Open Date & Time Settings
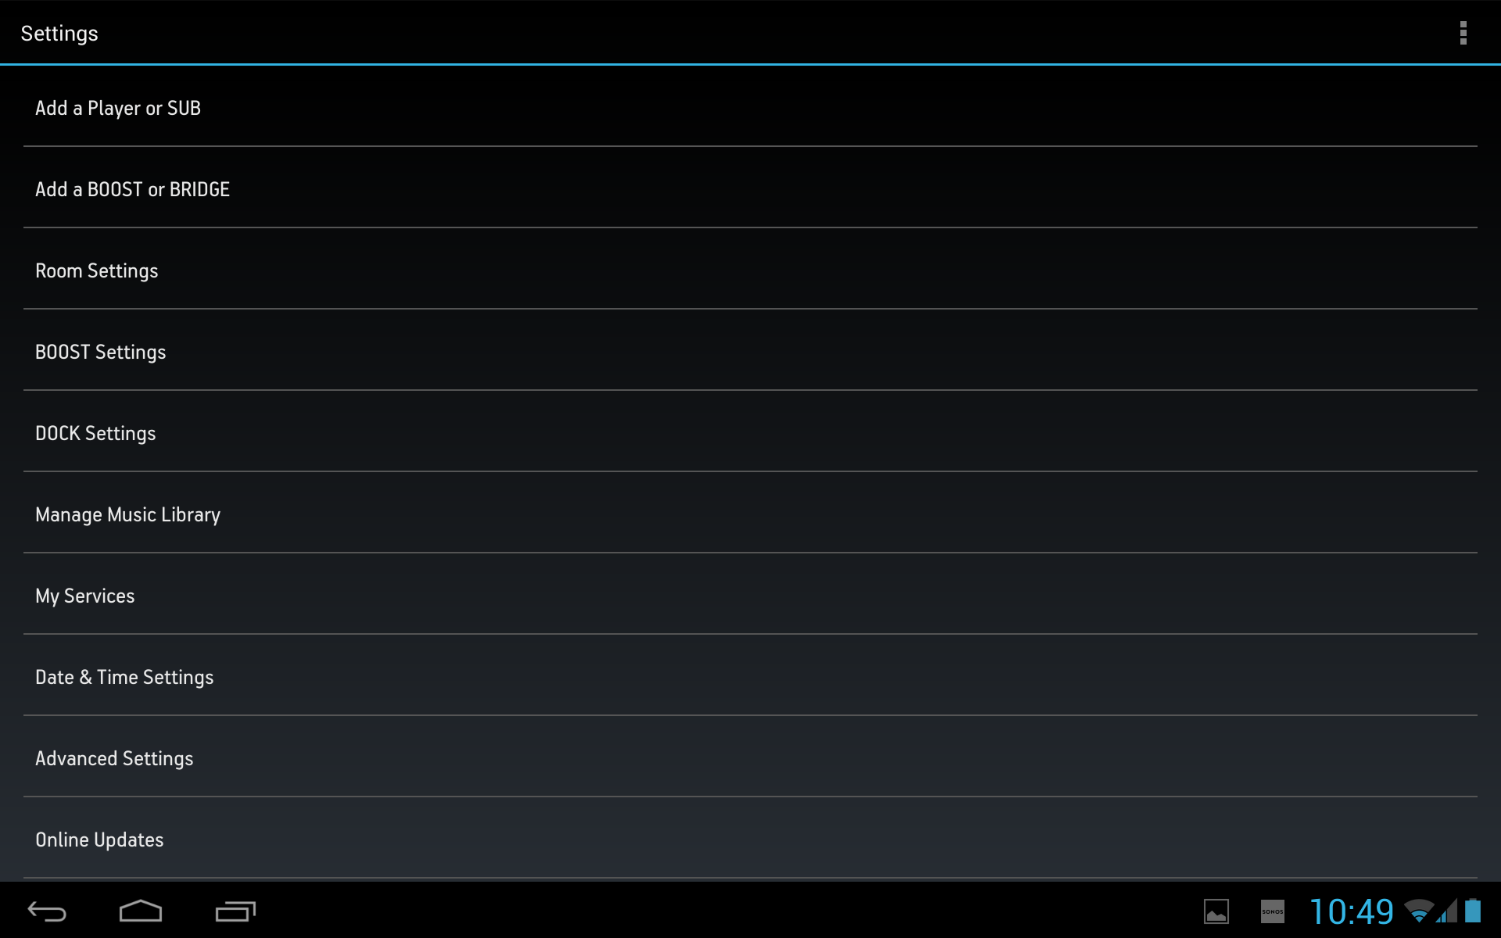The width and height of the screenshot is (1501, 938). click(x=750, y=675)
